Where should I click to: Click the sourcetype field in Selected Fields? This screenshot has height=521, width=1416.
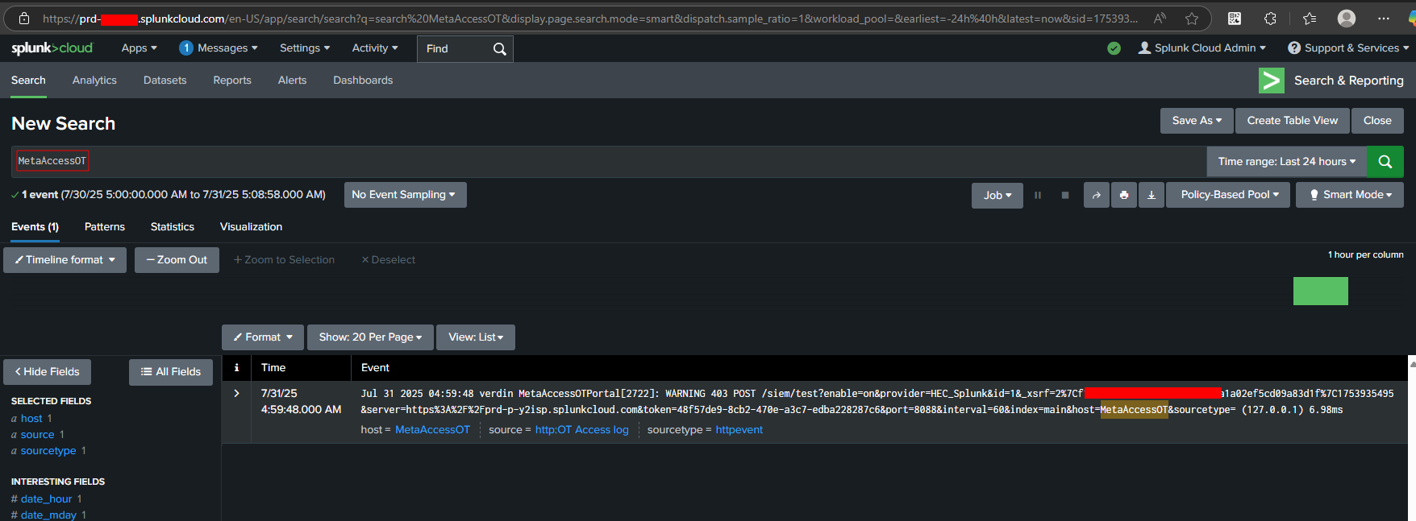point(48,451)
